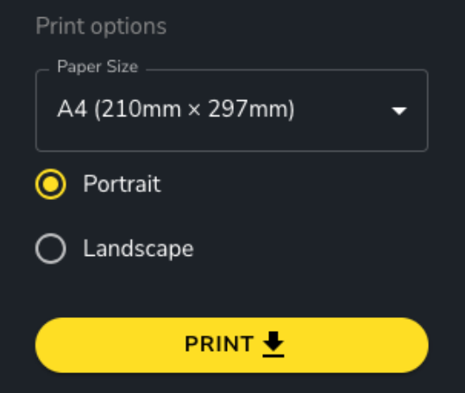
Task: Change paper size from A4
Action: pos(231,110)
